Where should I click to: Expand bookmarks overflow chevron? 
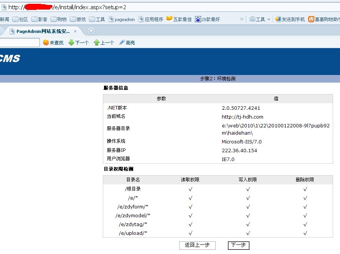[x=242, y=19]
